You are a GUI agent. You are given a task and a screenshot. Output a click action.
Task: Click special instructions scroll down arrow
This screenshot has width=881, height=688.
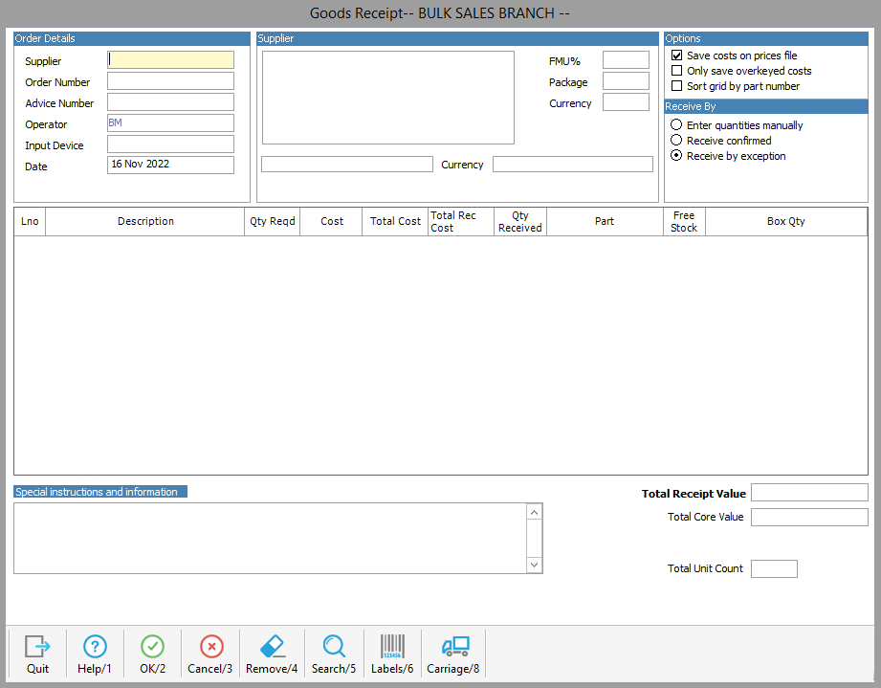pos(535,565)
